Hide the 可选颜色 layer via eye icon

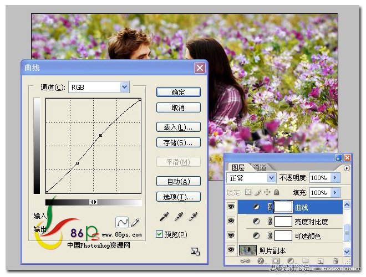pyautogui.click(x=231, y=235)
